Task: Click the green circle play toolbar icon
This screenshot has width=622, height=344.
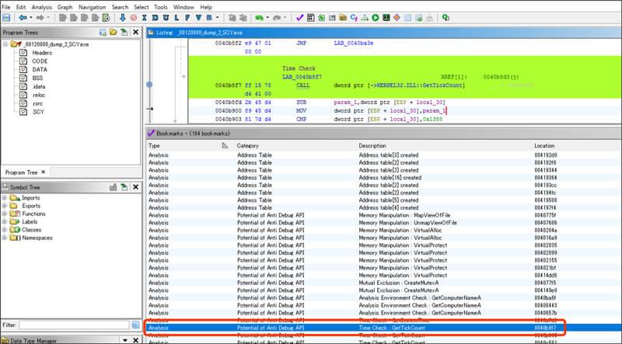Action: click(376, 18)
